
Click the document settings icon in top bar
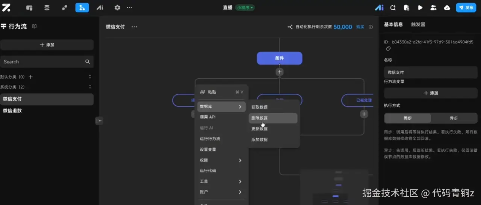[x=406, y=7]
